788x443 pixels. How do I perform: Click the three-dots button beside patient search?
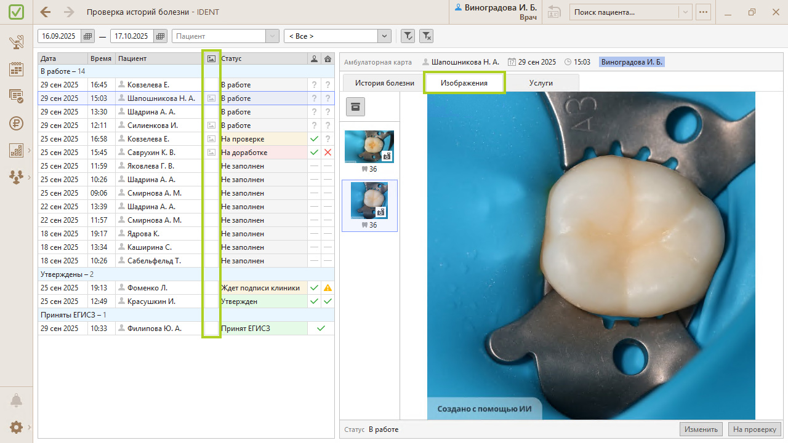[703, 12]
